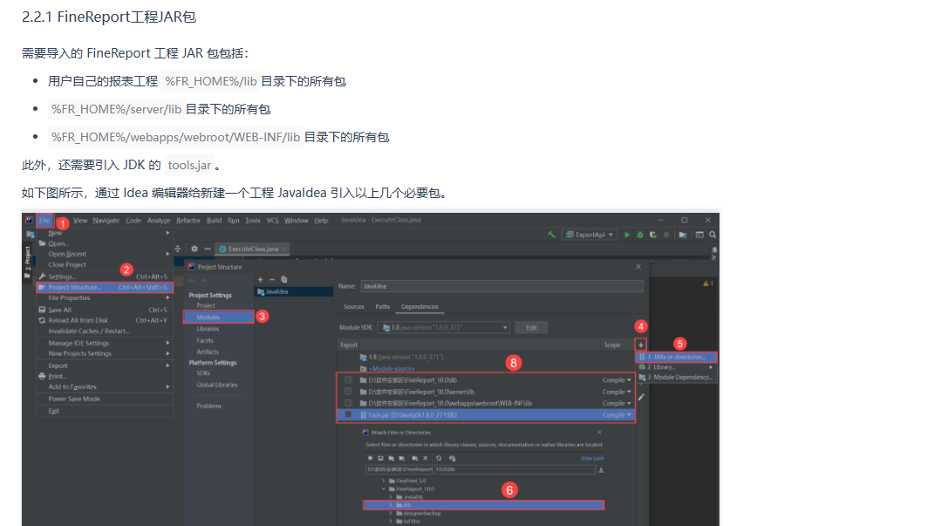Image resolution: width=941 pixels, height=526 pixels.
Task: Click the copy module icon
Action: [x=284, y=279]
